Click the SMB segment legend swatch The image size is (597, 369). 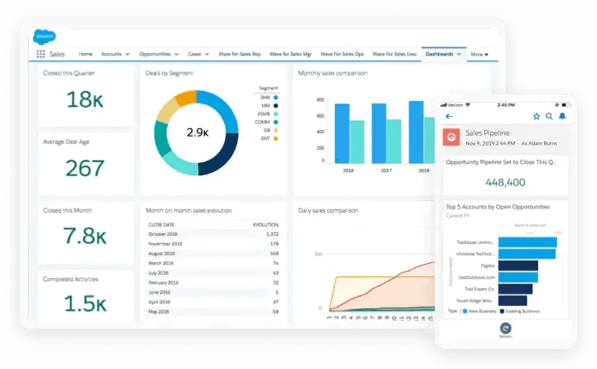click(x=275, y=98)
